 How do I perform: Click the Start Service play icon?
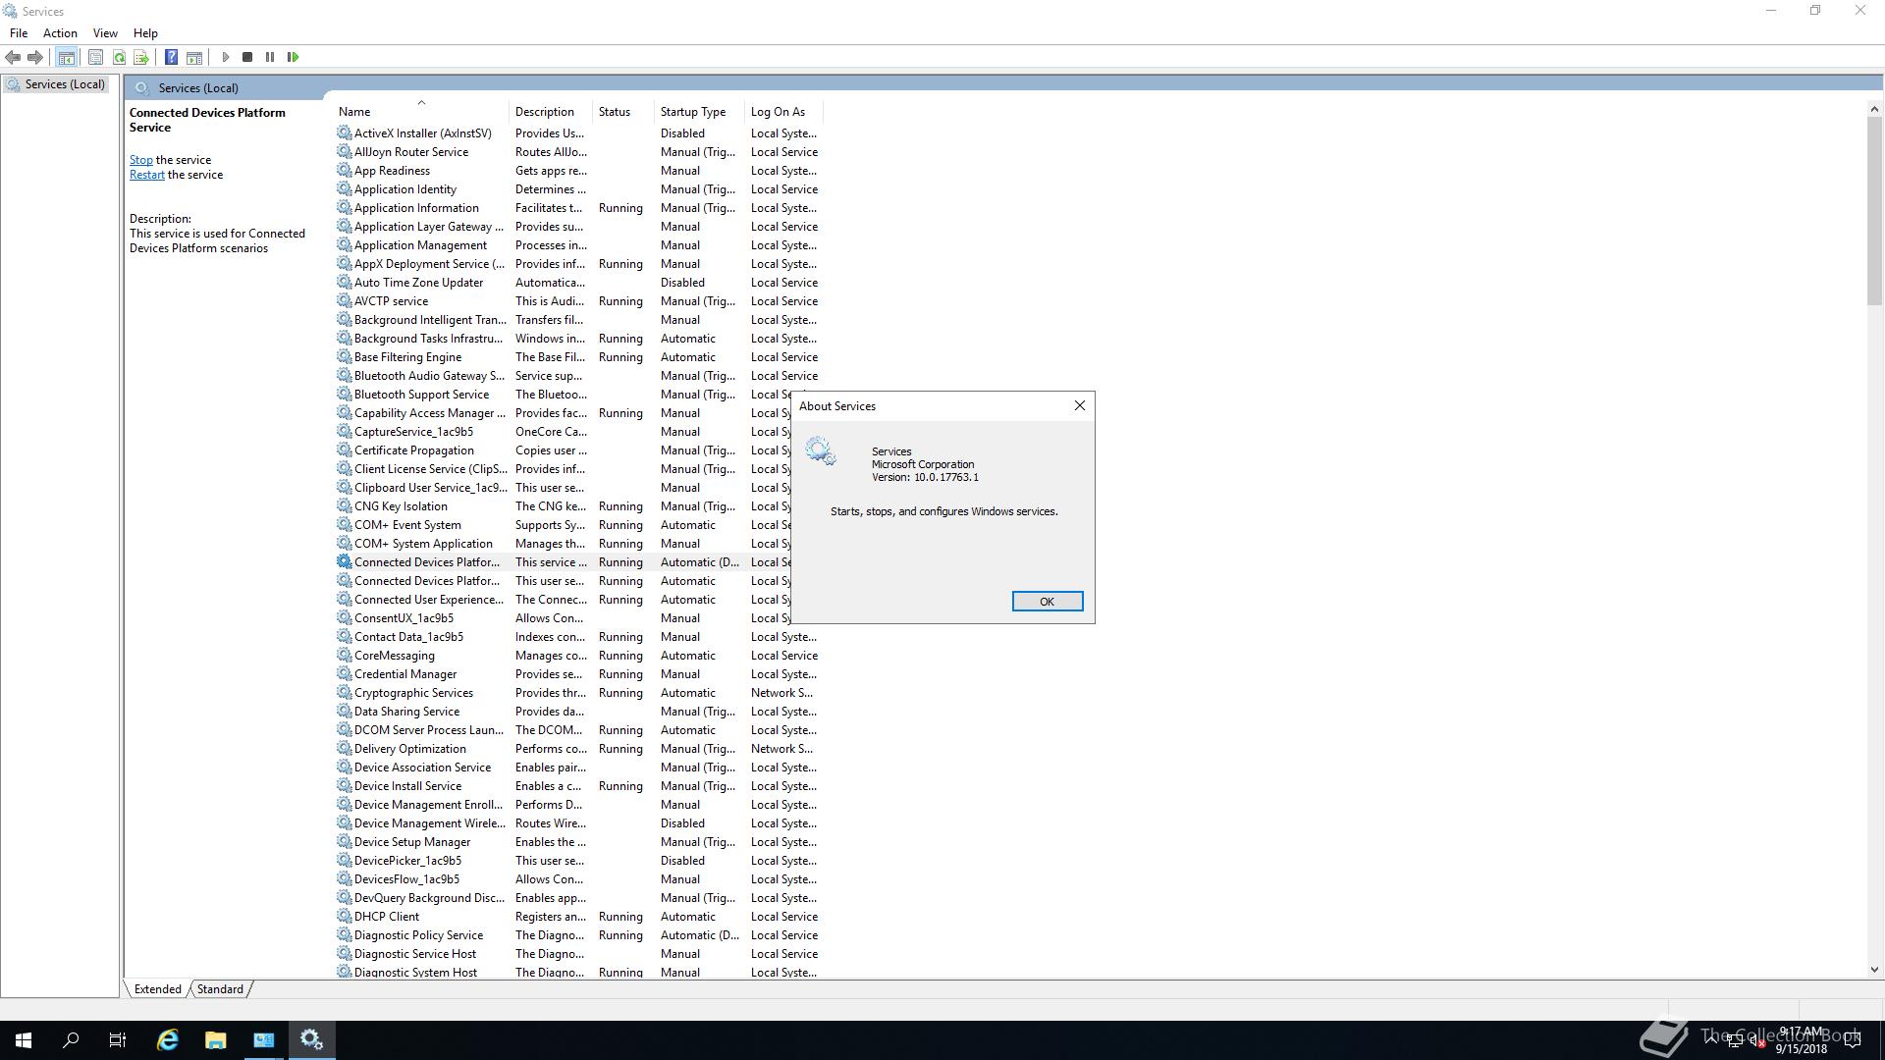point(225,57)
